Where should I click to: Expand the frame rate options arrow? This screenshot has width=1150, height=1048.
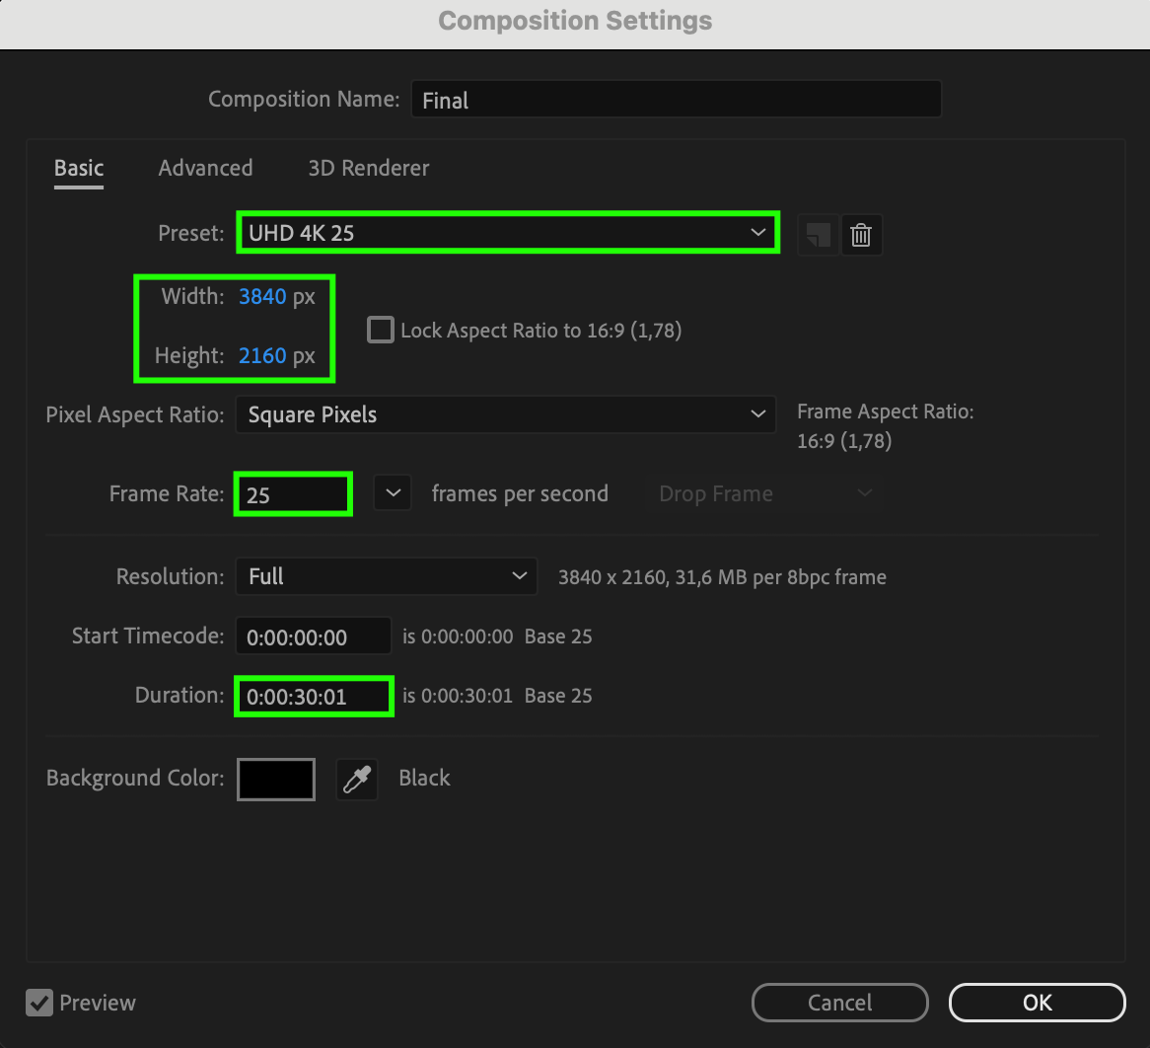tap(393, 493)
